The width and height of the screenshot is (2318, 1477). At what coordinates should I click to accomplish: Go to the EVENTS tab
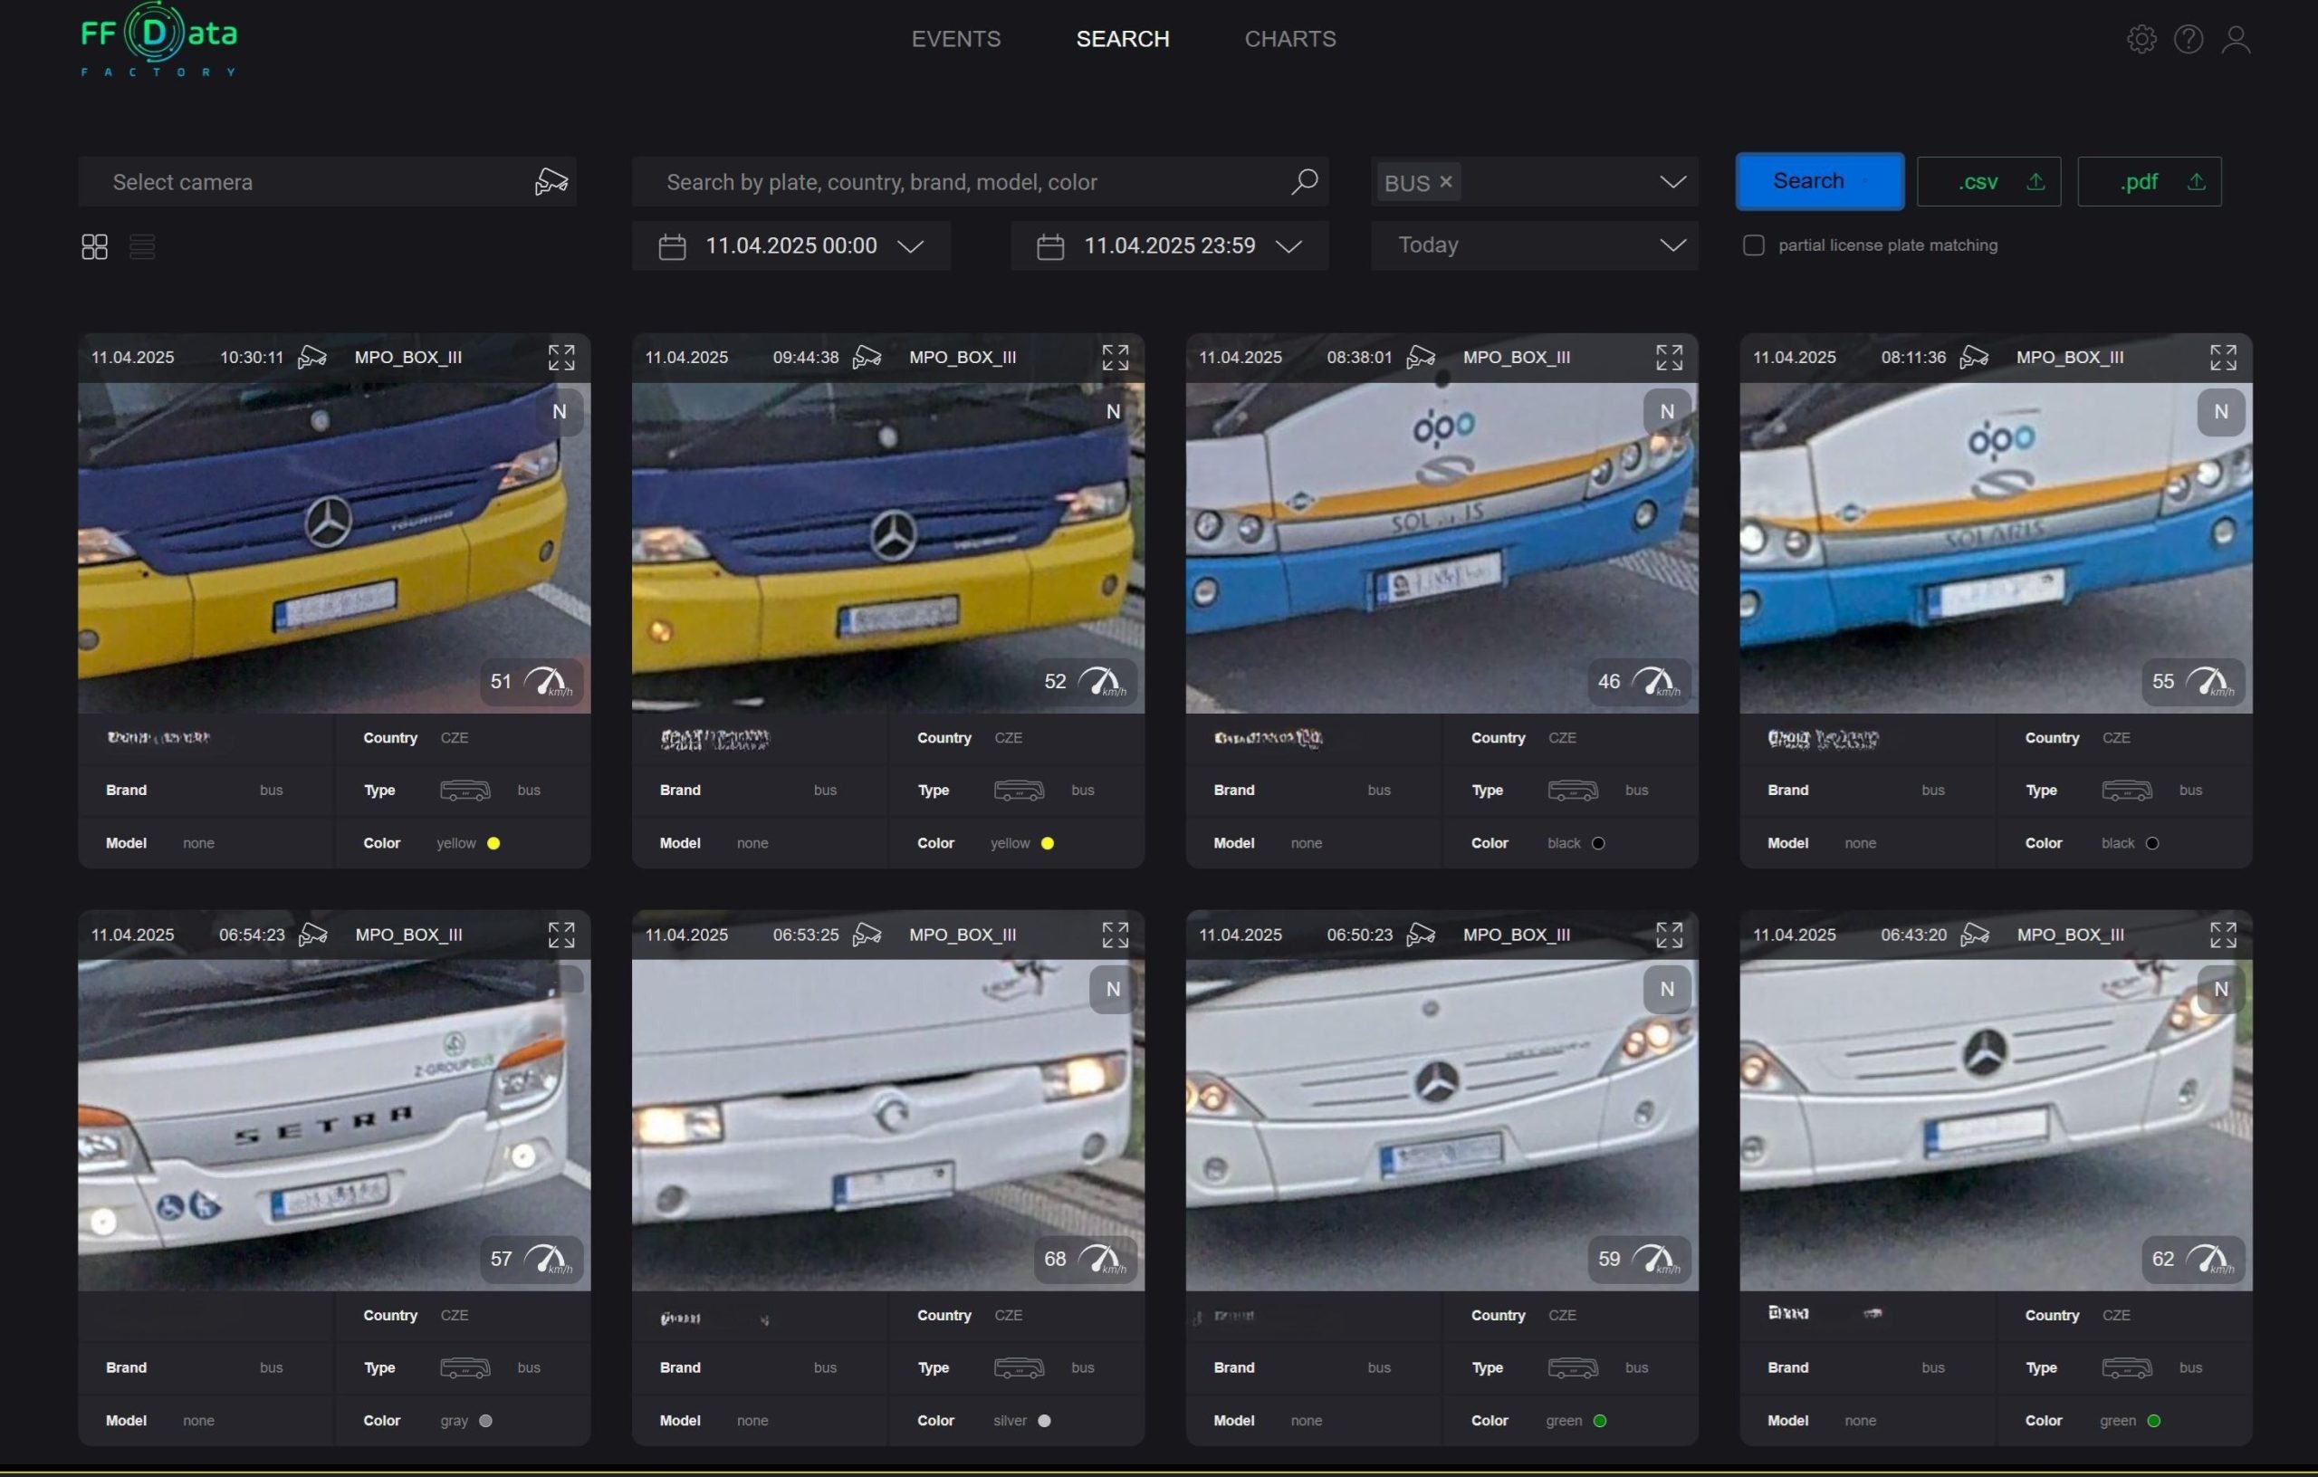click(956, 39)
